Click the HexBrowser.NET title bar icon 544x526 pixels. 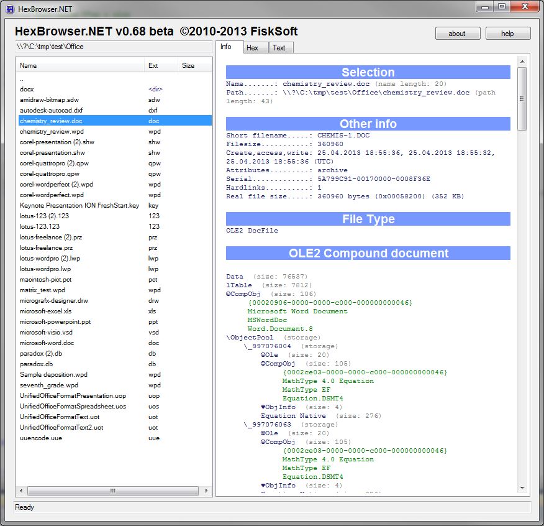pyautogui.click(x=10, y=9)
